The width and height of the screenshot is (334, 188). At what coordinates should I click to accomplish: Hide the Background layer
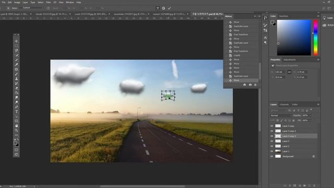point(272,156)
